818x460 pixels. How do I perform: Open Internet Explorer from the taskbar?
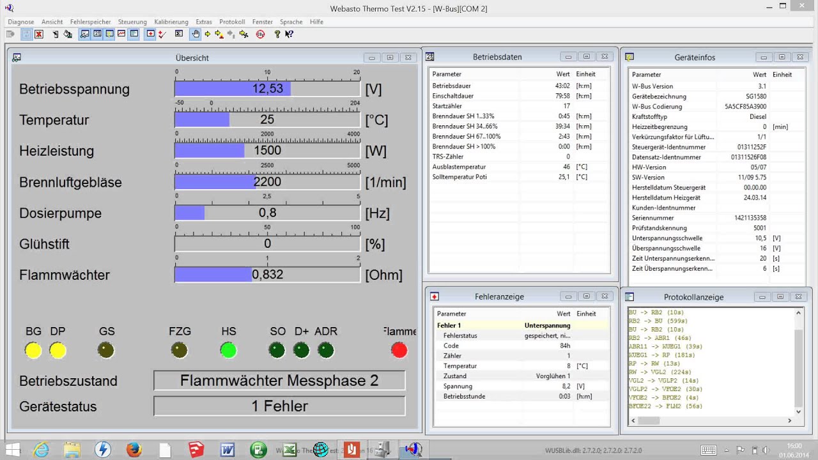coord(41,449)
